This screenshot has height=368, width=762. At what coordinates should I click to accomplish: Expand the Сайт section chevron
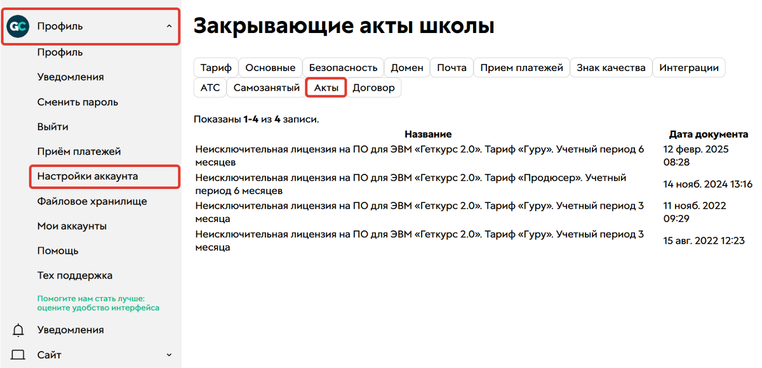click(168, 355)
